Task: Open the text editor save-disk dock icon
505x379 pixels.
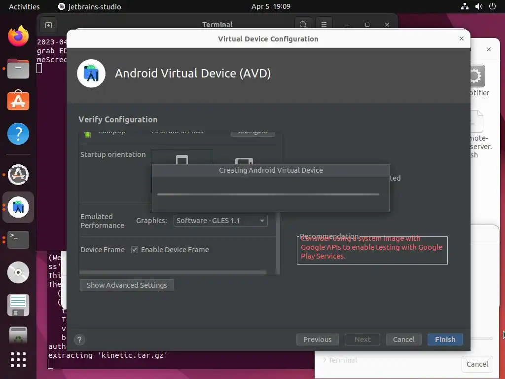Action: pos(18,305)
